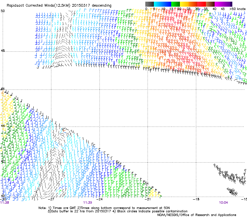This screenshot has height=217, width=247.
Task: Click the red 30-35 knots legend segment
Action: pyautogui.click(x=202, y=4)
